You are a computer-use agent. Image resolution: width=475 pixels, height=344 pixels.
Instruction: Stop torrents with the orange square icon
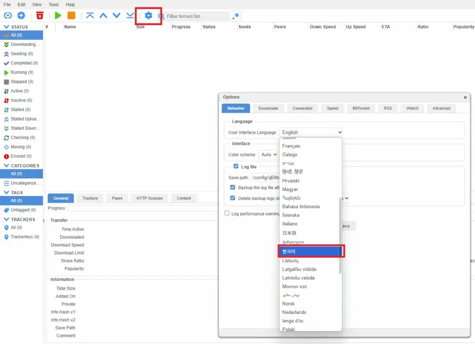pos(71,15)
